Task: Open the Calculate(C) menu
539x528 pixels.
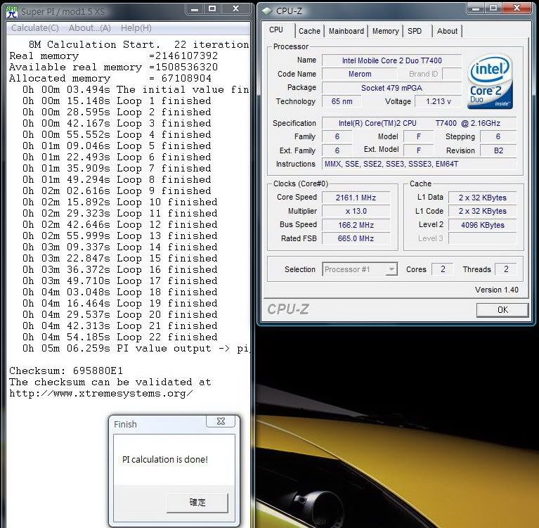Action: coord(35,28)
